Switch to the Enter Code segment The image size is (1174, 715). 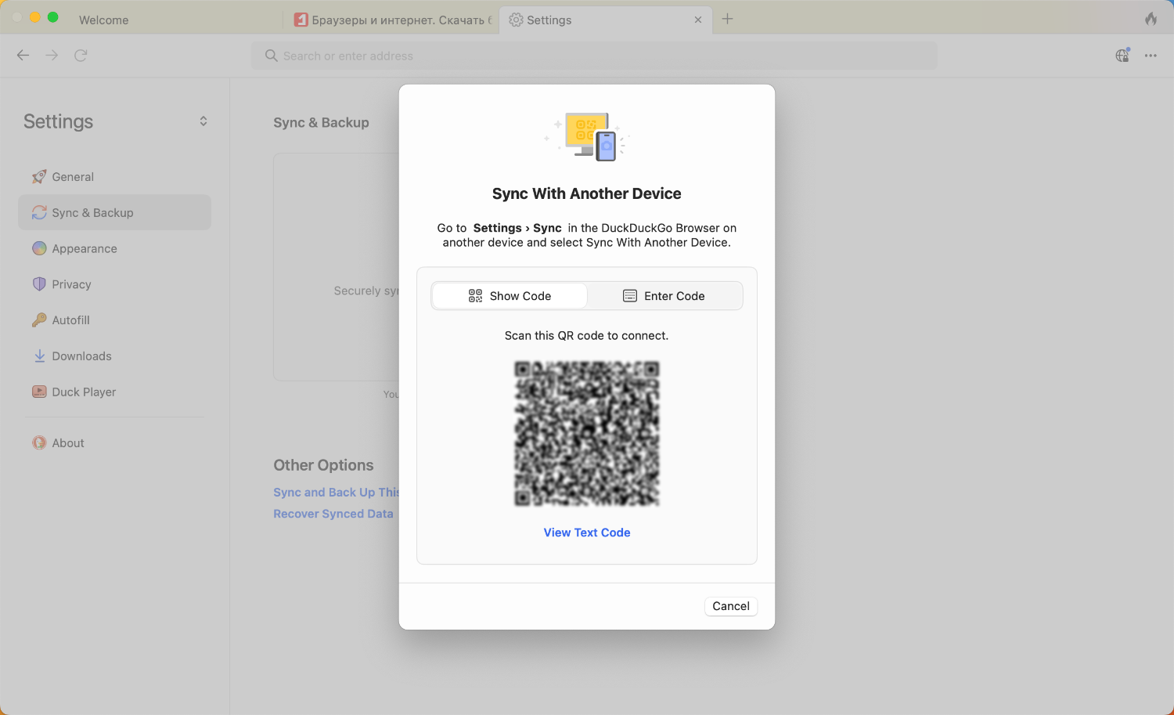[664, 296]
